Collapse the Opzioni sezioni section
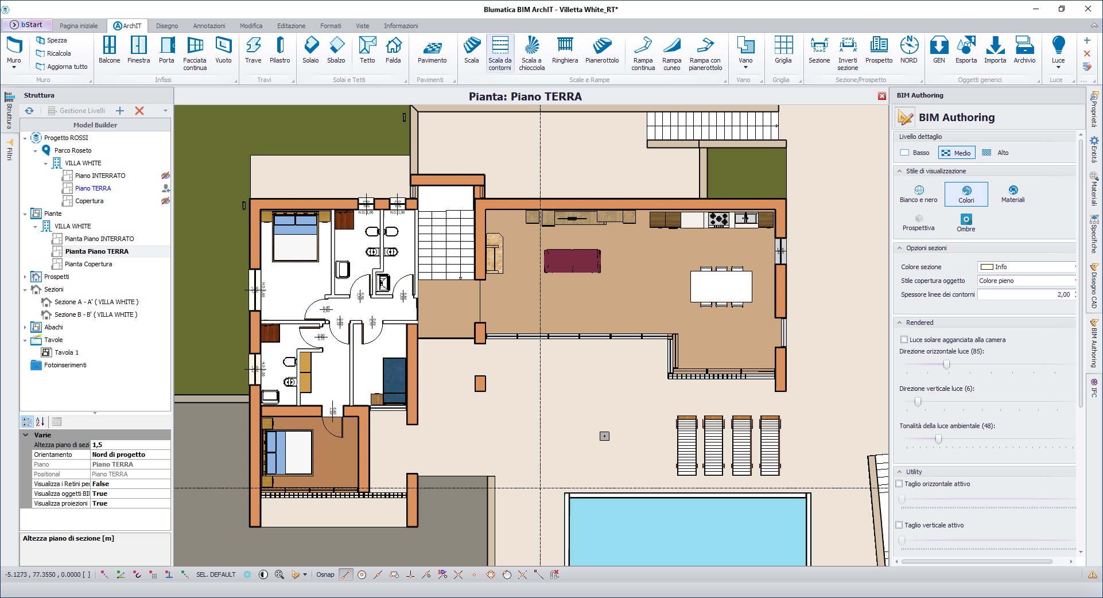Viewport: 1103px width, 598px height. tap(900, 248)
